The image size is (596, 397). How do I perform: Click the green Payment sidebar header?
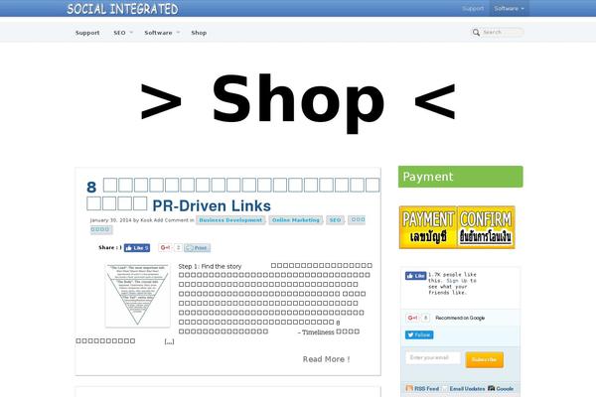pos(460,177)
